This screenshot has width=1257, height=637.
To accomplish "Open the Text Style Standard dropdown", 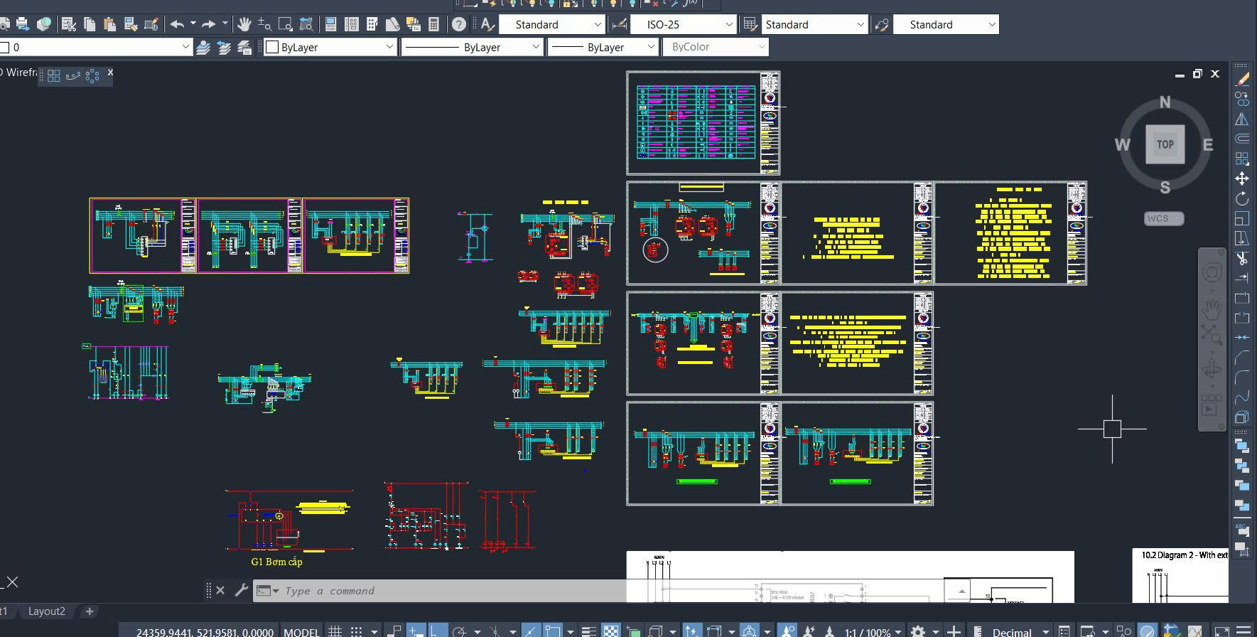I will tap(552, 25).
